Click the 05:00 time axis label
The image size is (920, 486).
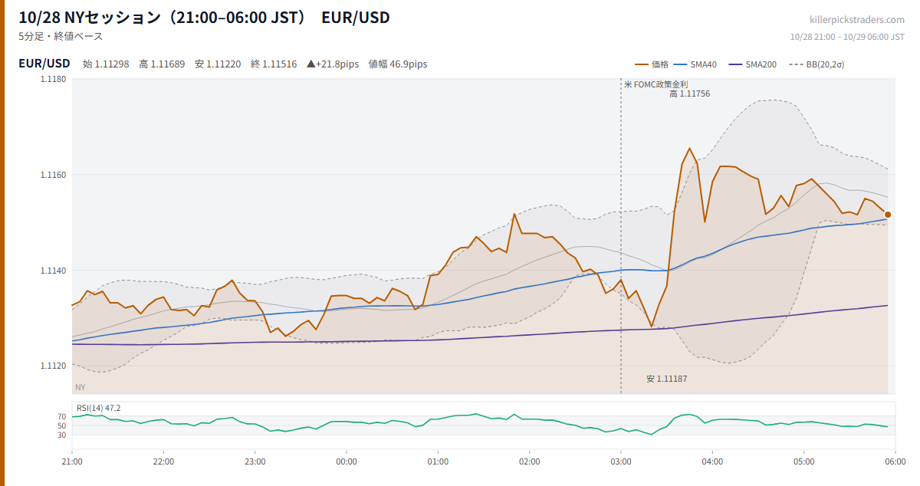(x=804, y=461)
